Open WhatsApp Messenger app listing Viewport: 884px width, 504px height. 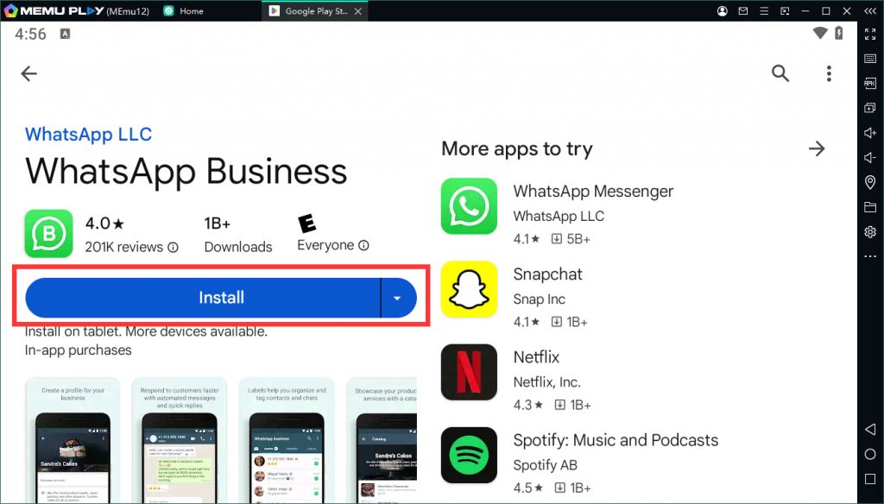pos(593,192)
